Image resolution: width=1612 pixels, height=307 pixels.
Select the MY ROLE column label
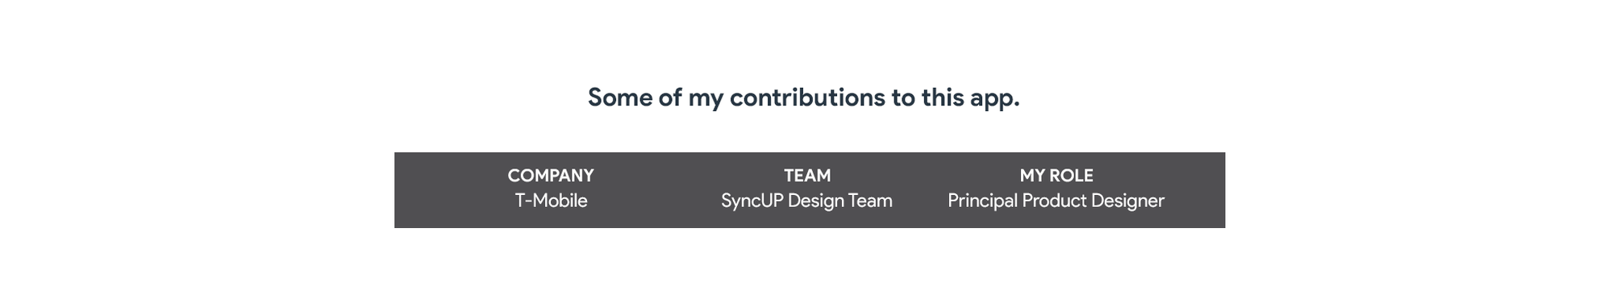pyautogui.click(x=1056, y=176)
